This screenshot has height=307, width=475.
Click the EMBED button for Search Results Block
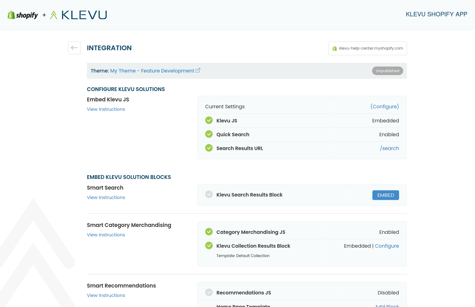click(386, 195)
